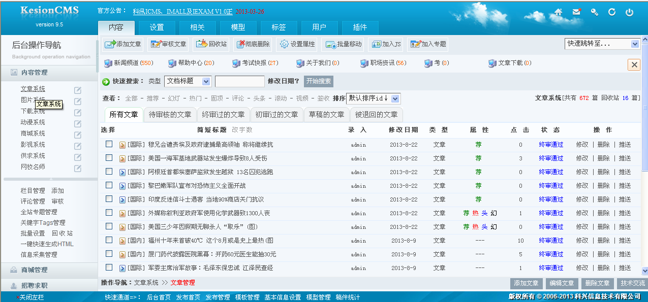This screenshot has width=648, height=302.
Task: Select checkbox for 黎巴嫩军队 article
Action: click(109, 185)
